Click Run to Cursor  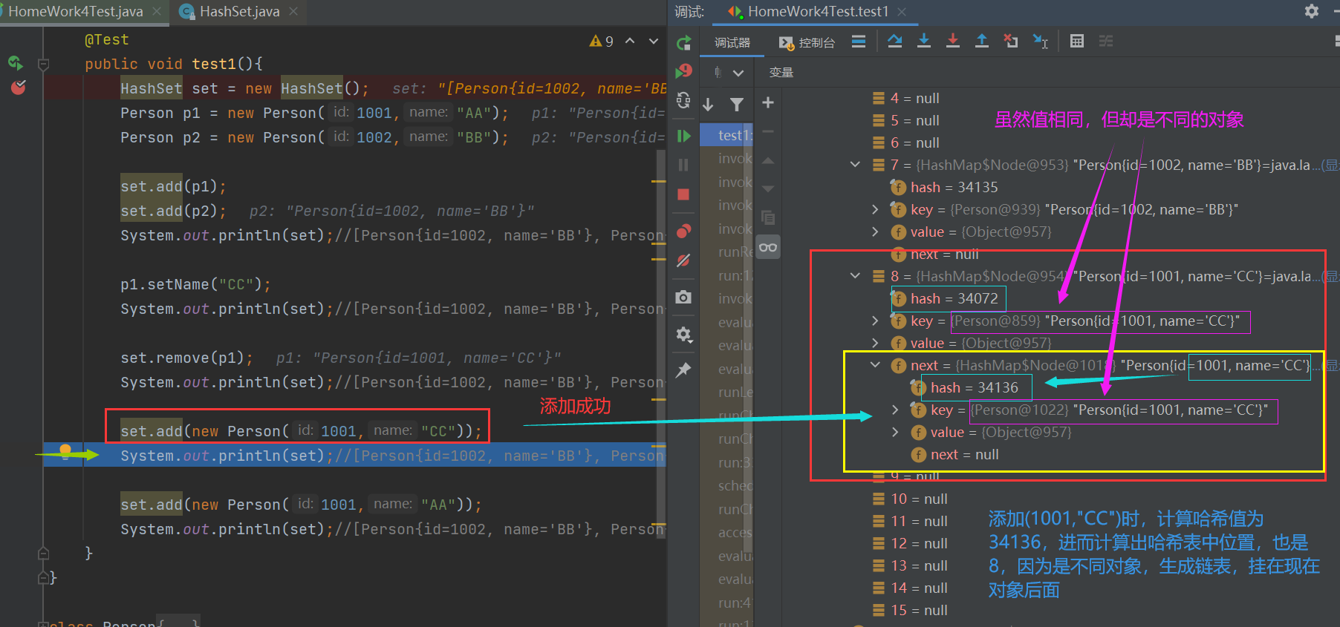point(1041,42)
